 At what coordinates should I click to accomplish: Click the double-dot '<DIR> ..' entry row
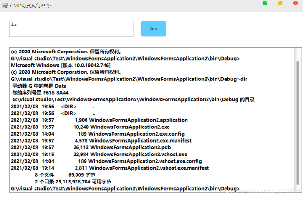point(53,113)
